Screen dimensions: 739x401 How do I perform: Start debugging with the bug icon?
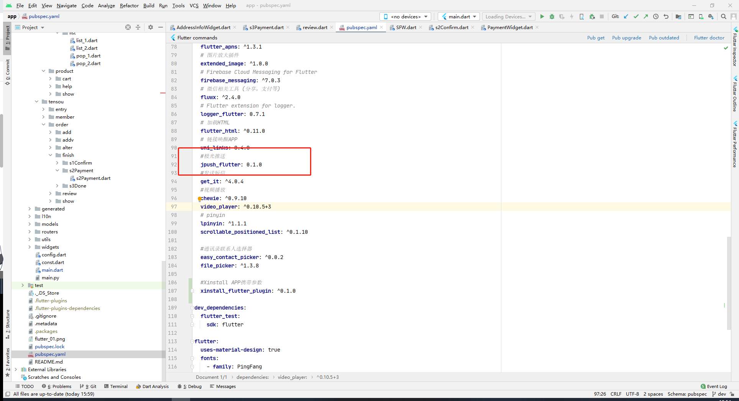click(x=552, y=16)
